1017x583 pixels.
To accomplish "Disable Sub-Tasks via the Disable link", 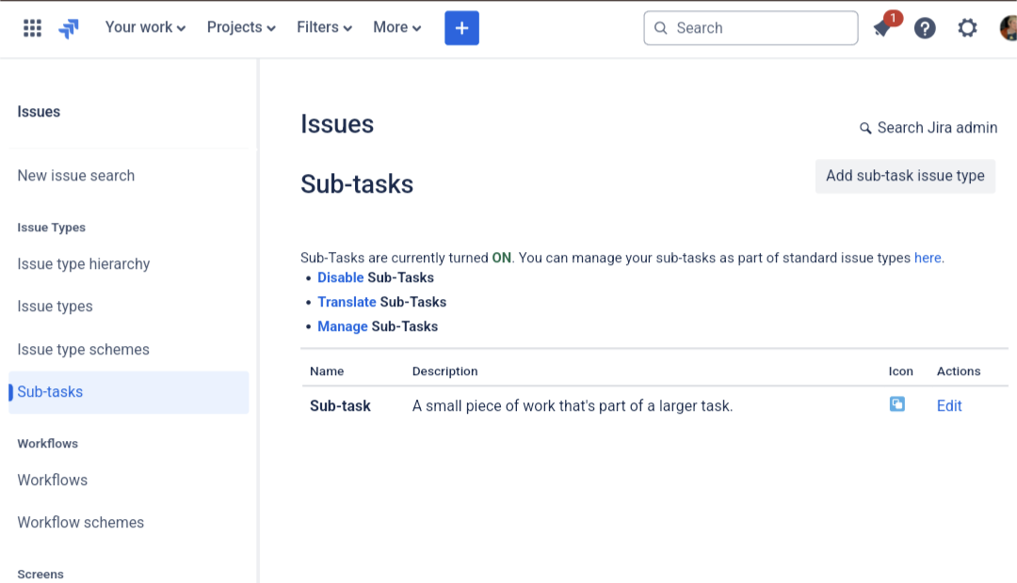I will coord(340,277).
